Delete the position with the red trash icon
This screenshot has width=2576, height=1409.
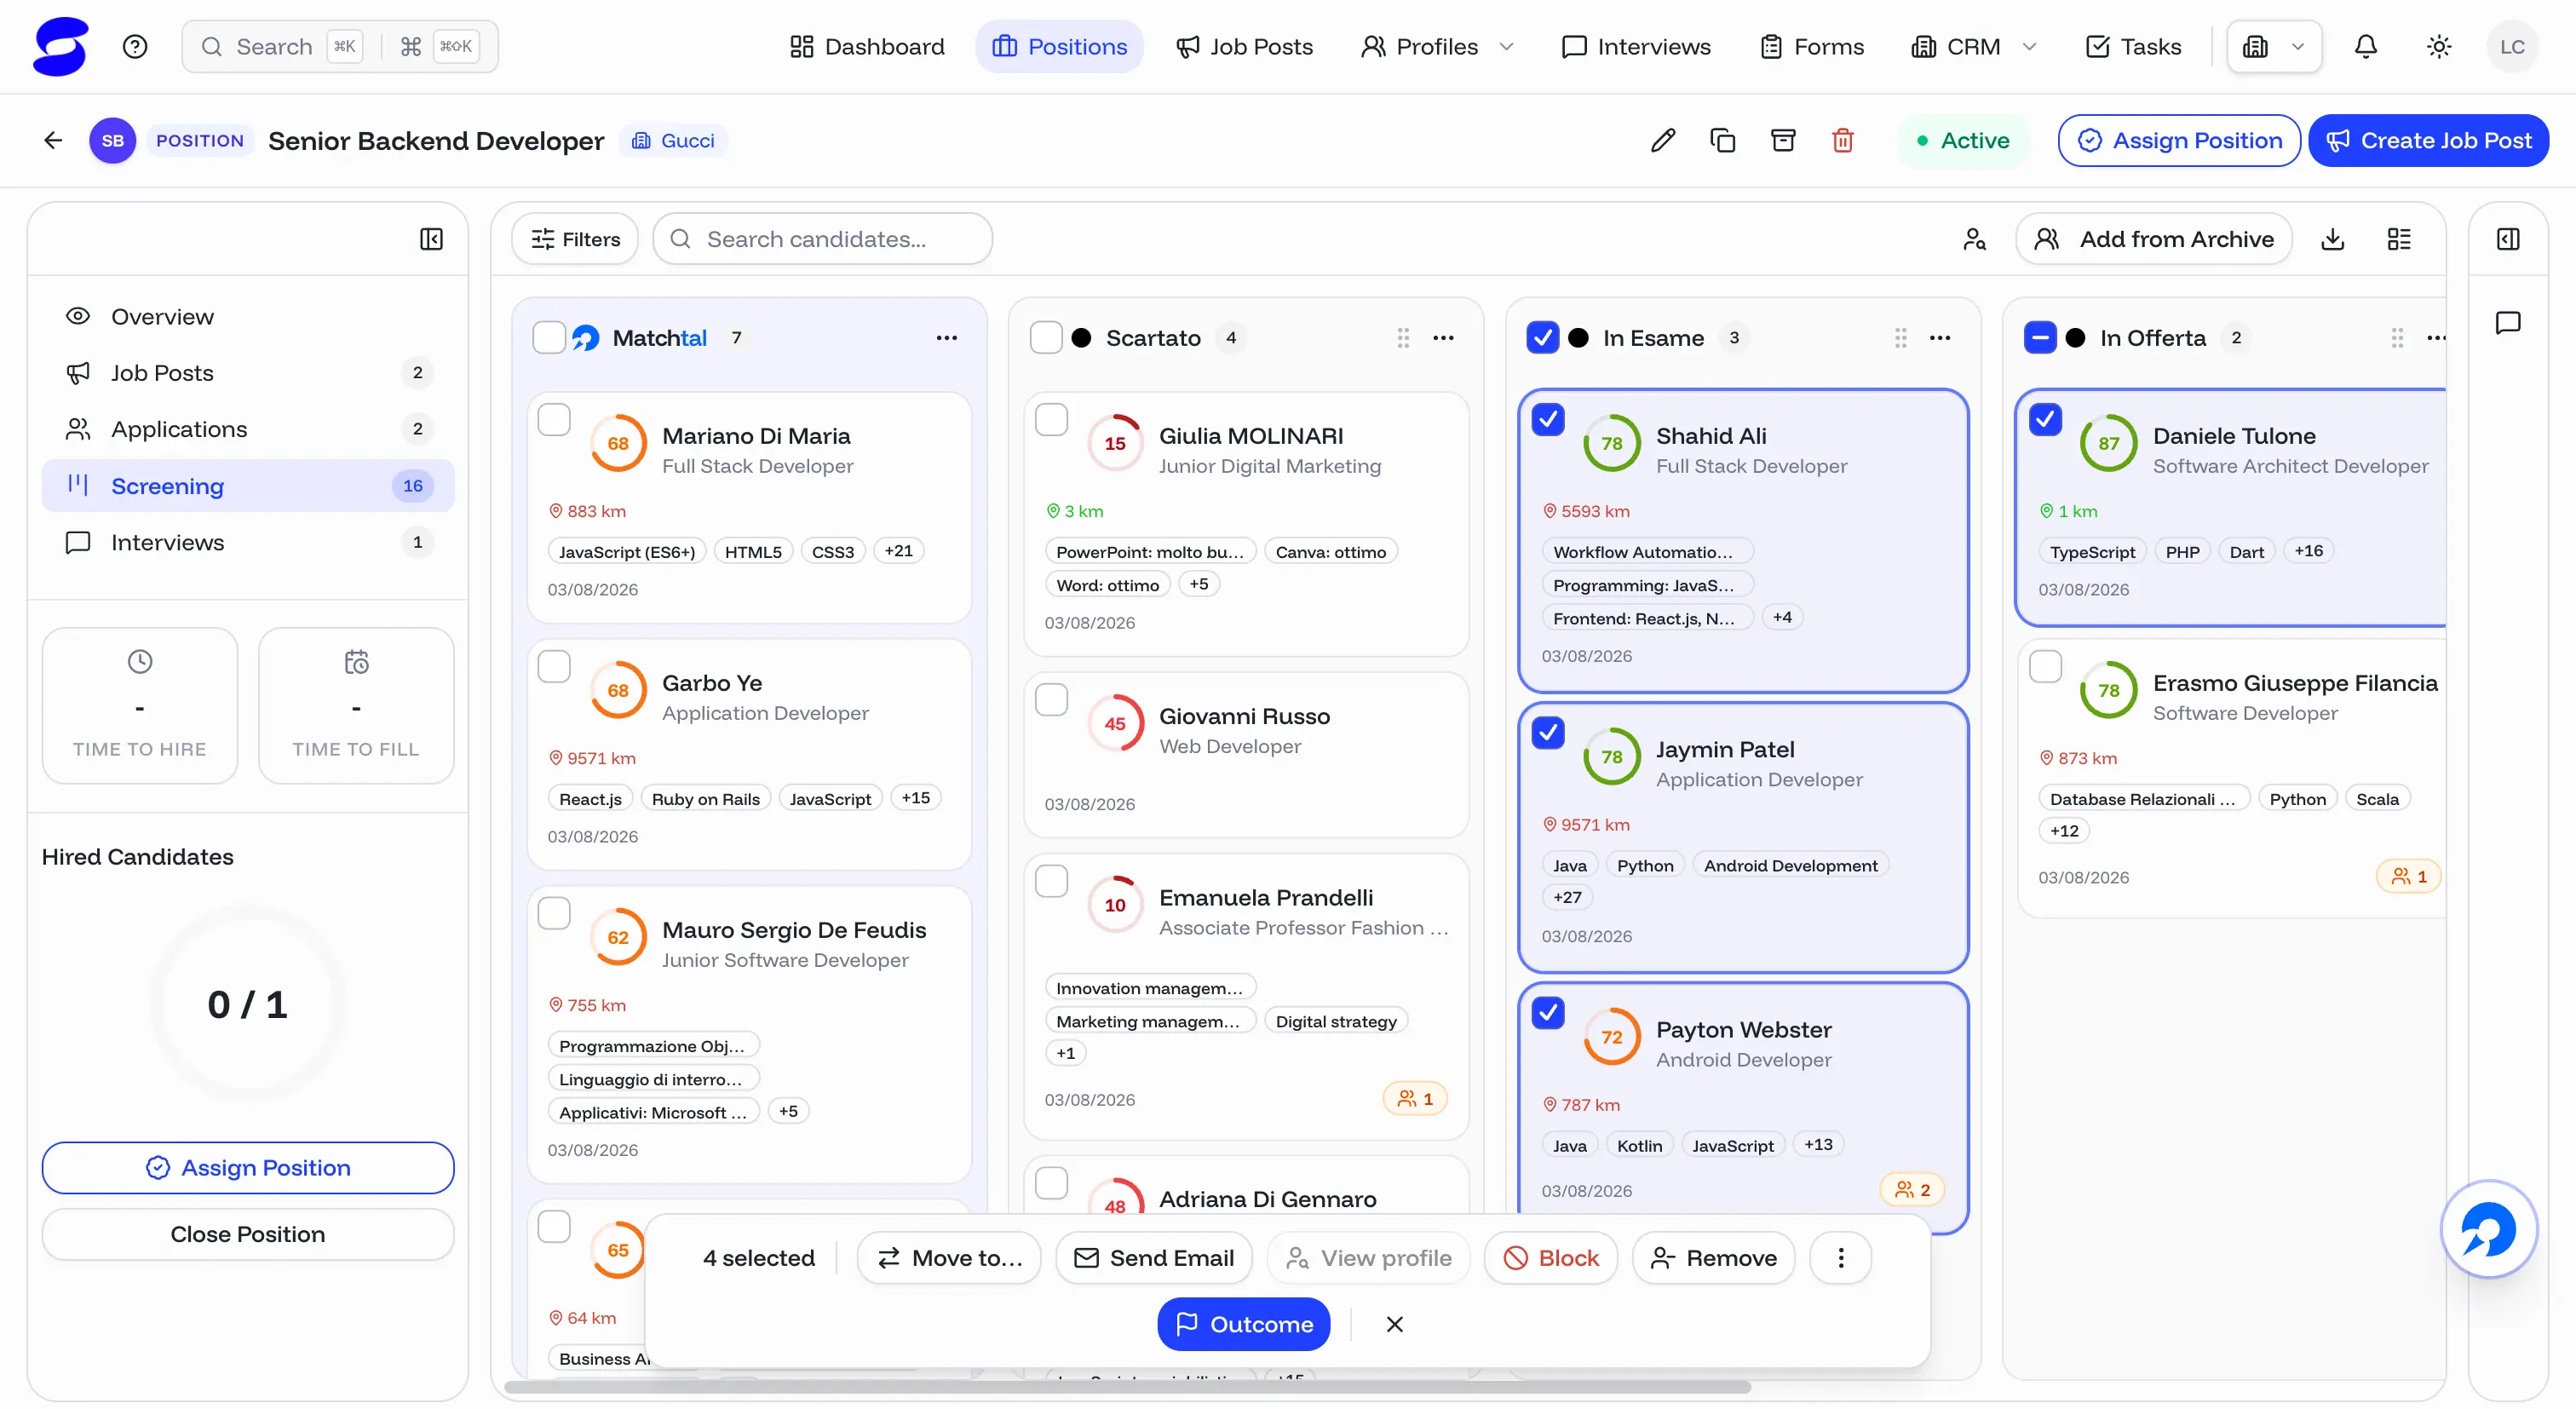click(x=1843, y=140)
